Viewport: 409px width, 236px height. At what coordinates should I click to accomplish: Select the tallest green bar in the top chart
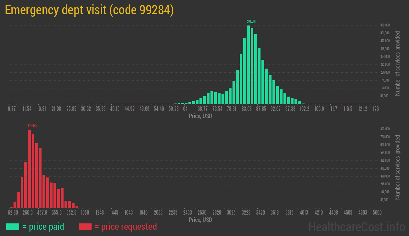pos(248,65)
